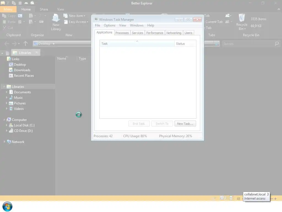
Task: Sort applications by Status column header
Action: click(185, 44)
